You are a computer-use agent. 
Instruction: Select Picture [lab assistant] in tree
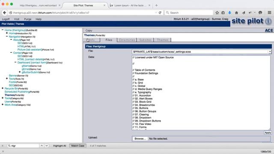coord(30,50)
